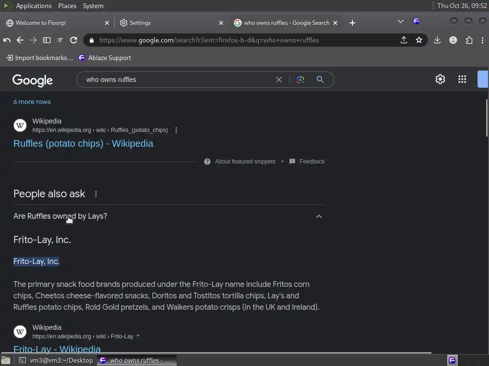Expand 6 more rows

32,102
